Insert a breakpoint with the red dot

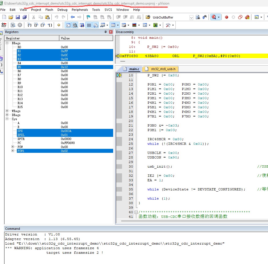(227, 17)
